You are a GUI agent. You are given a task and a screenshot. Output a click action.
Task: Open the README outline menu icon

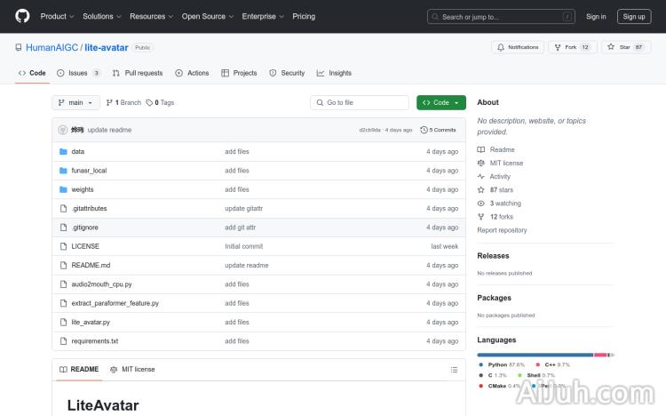click(455, 369)
